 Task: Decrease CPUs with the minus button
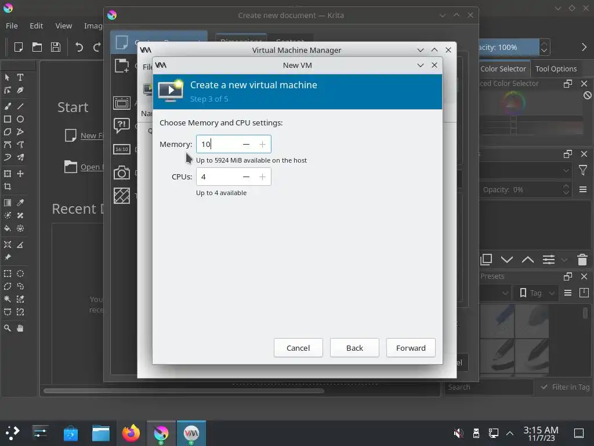[x=246, y=177]
